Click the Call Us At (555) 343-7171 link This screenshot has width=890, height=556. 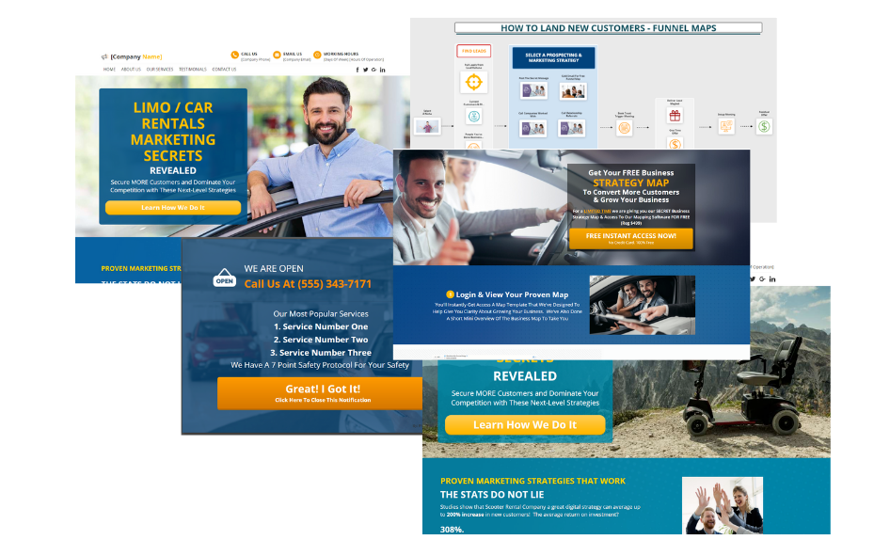(308, 284)
